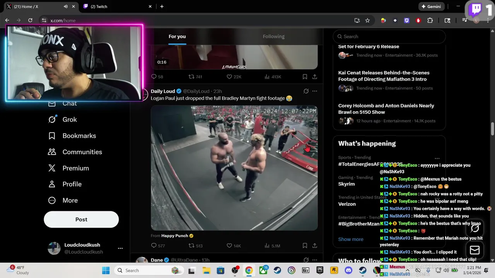Image resolution: width=495 pixels, height=278 pixels.
Task: Close the Twitch browser tab
Action: [x=150, y=7]
